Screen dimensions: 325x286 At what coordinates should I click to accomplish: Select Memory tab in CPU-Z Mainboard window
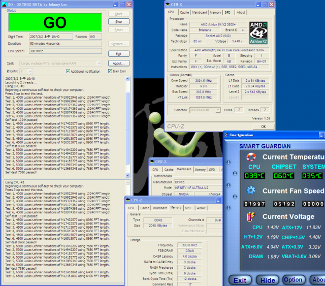click(x=200, y=170)
